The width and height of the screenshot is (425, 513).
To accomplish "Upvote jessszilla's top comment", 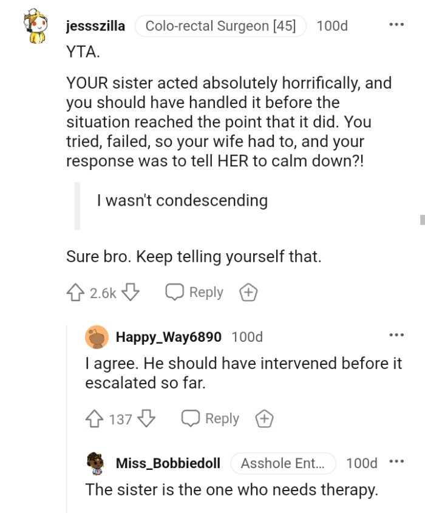I will pyautogui.click(x=76, y=292).
